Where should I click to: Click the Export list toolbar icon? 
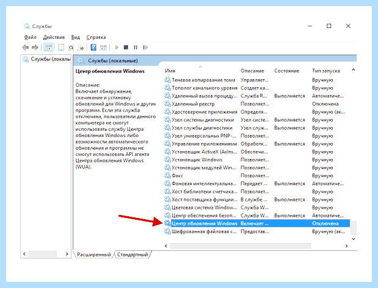(80, 47)
